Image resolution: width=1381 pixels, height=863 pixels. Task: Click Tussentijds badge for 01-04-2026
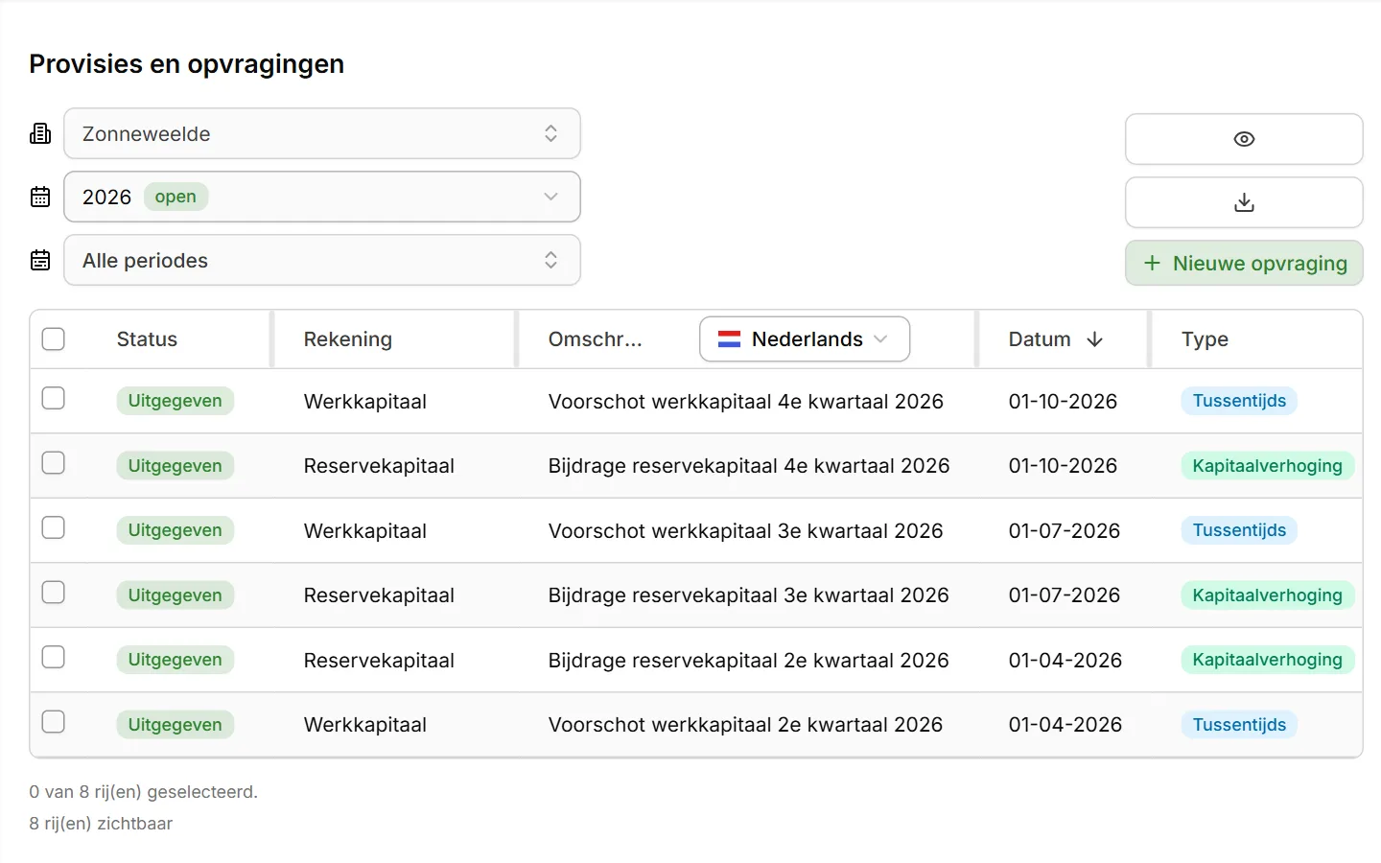(1239, 725)
